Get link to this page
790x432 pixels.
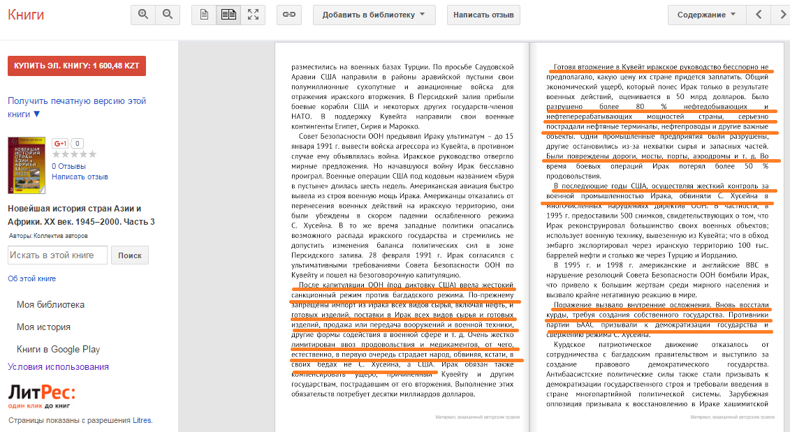289,15
